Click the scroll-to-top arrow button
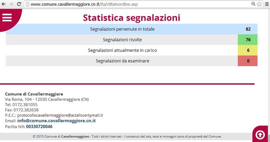The width and height of the screenshot is (270, 142). click(x=260, y=135)
